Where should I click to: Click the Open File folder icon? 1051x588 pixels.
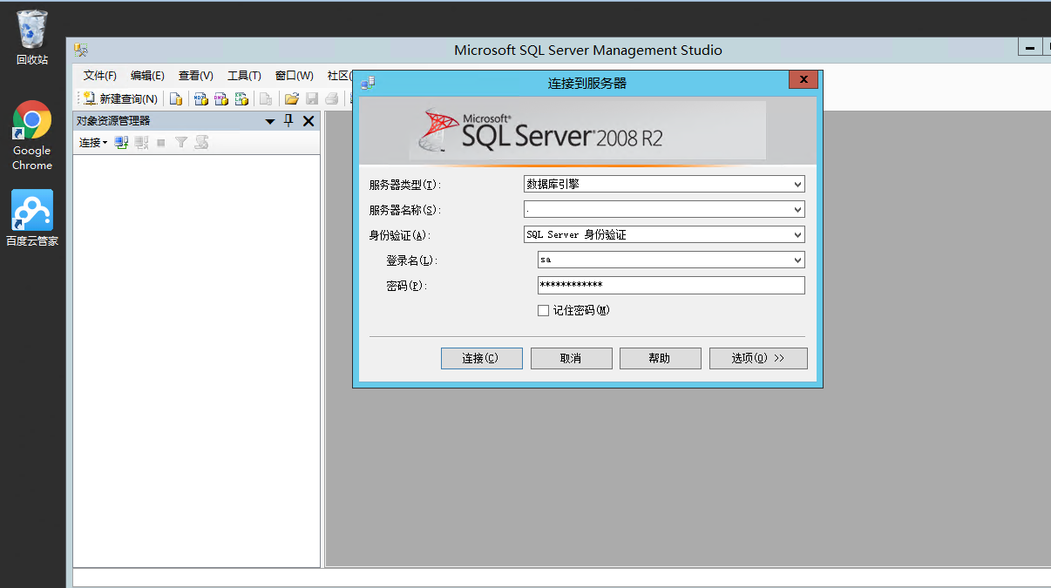pyautogui.click(x=292, y=98)
